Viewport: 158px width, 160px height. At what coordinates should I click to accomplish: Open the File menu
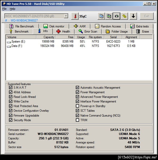click(x=4, y=9)
